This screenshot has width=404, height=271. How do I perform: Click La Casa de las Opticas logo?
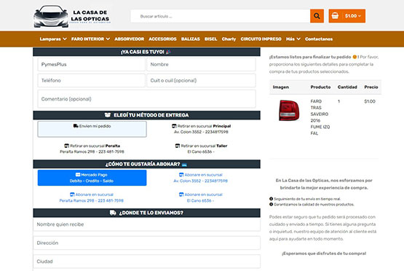click(x=72, y=16)
